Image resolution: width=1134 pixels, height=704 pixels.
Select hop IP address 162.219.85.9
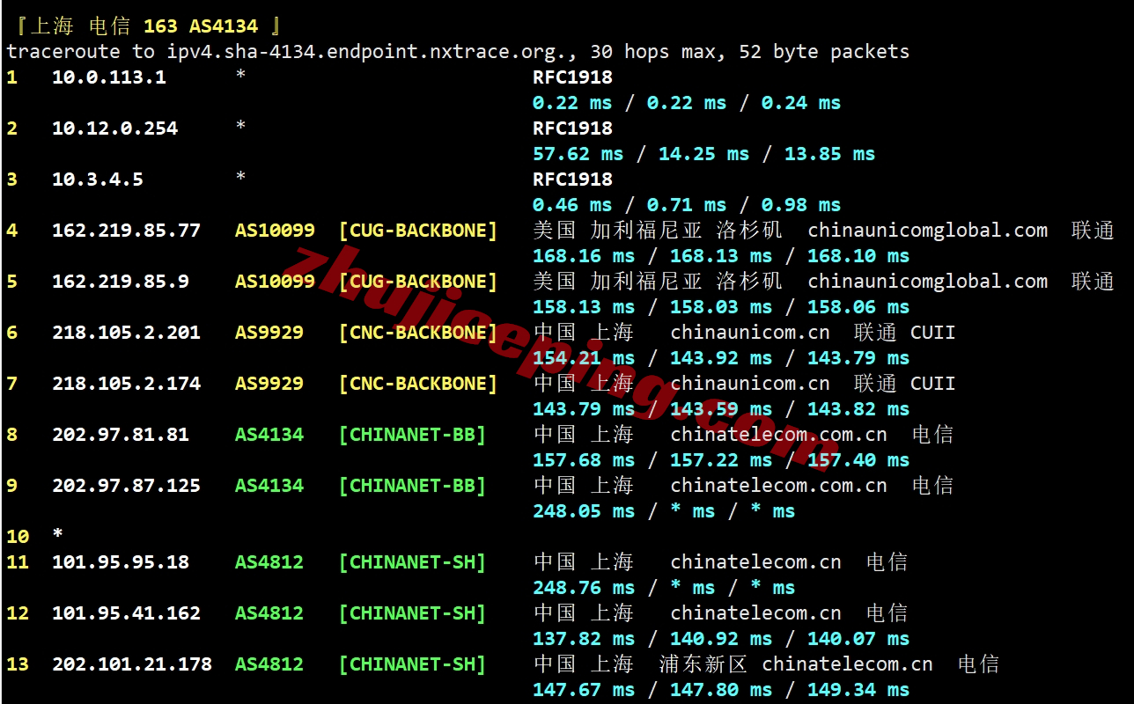121,282
